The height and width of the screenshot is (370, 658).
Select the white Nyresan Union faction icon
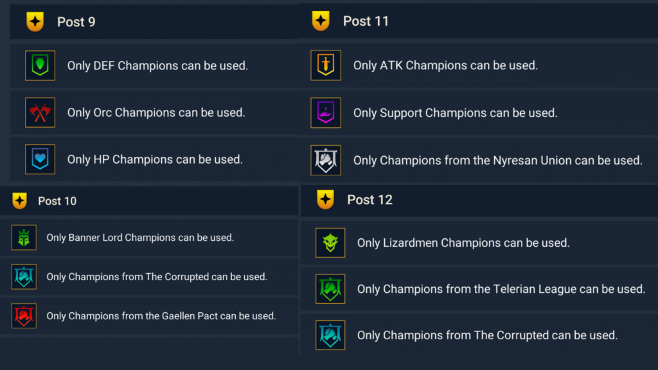pyautogui.click(x=326, y=160)
